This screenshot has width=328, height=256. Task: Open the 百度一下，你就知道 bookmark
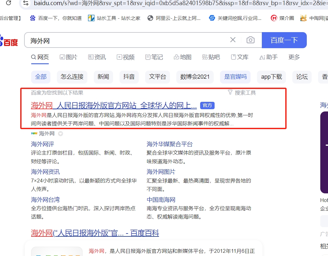click(x=56, y=18)
